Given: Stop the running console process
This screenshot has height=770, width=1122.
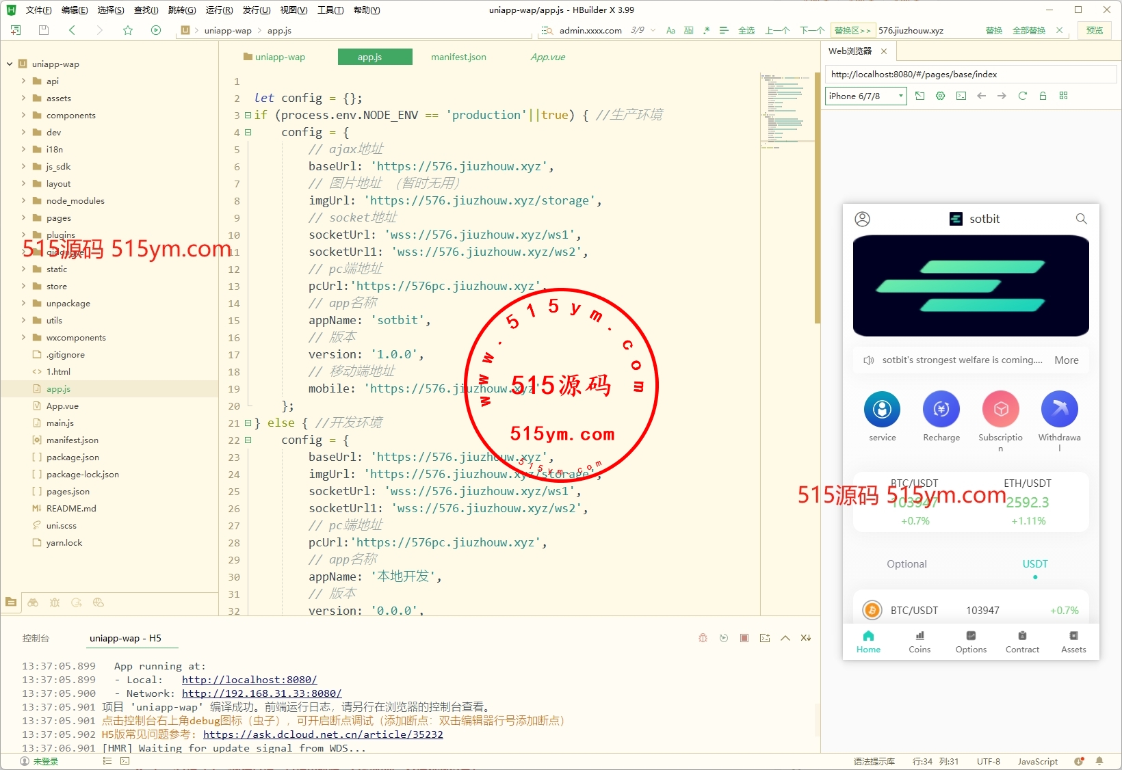Looking at the screenshot, I should [x=744, y=638].
